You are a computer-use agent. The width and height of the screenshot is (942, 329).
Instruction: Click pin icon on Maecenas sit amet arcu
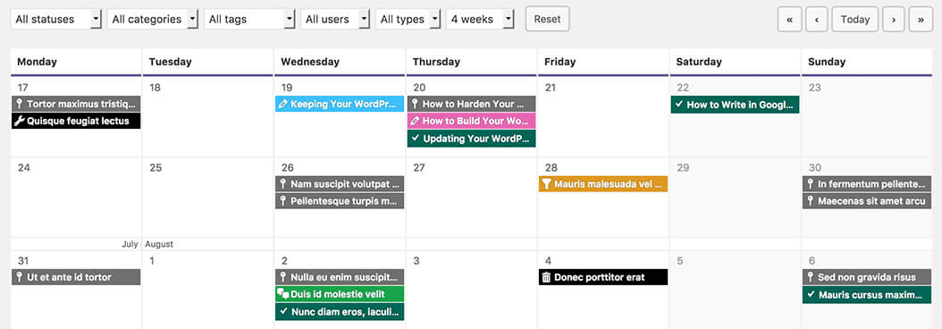(811, 200)
